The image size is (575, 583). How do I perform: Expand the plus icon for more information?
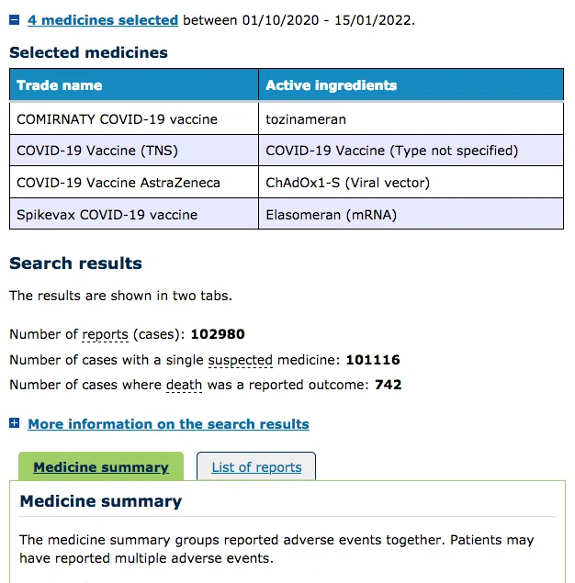click(14, 423)
